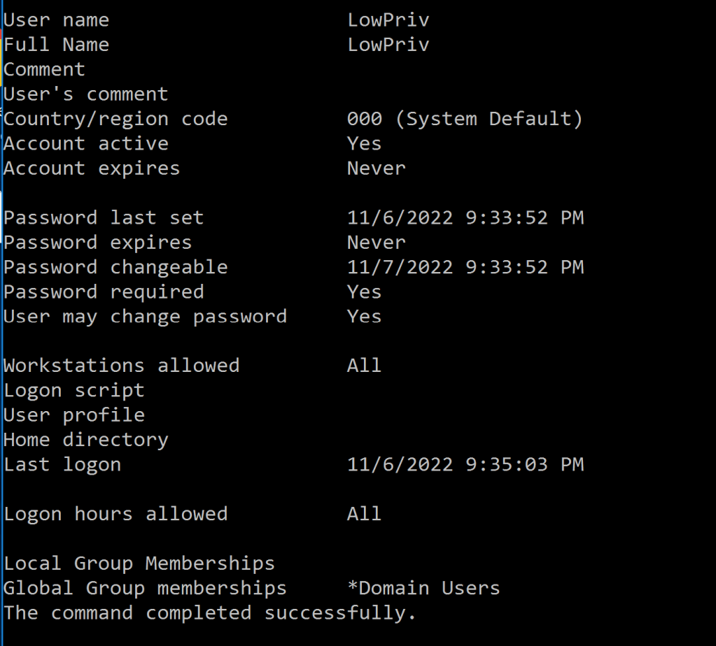Click the "Country/region code" label

115,119
